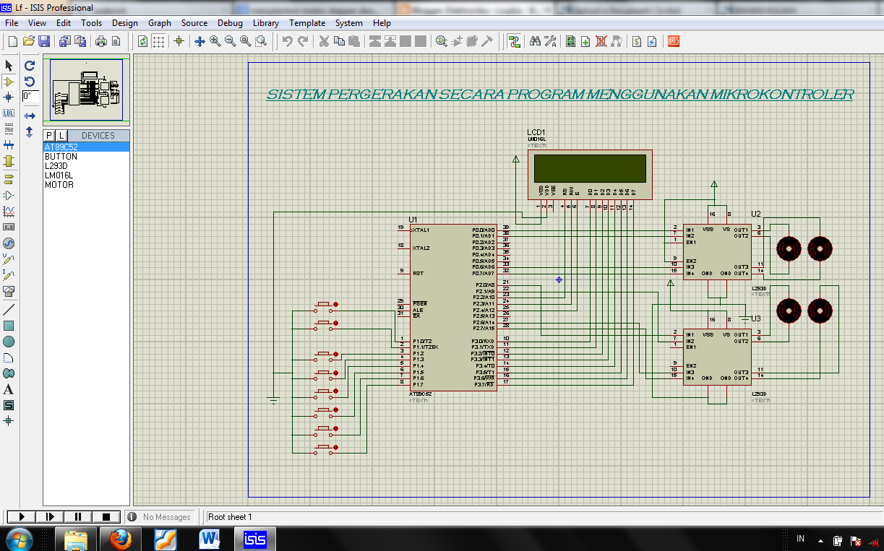
Task: Flip the part with X-Mirror icon
Action: tap(30, 116)
